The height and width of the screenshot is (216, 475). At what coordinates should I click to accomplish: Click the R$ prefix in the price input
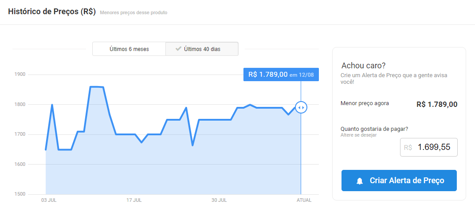coord(408,147)
